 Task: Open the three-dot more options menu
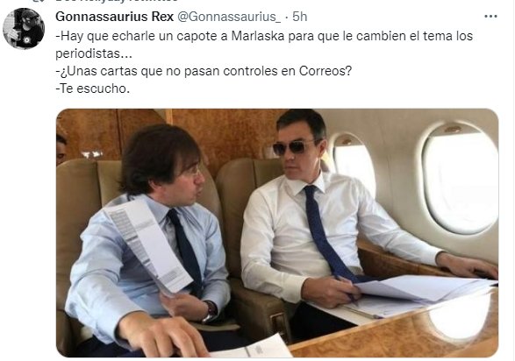click(490, 17)
